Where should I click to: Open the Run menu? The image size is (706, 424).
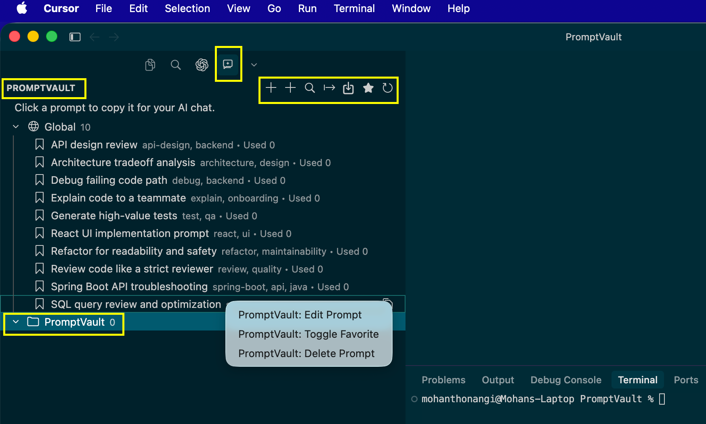point(307,8)
